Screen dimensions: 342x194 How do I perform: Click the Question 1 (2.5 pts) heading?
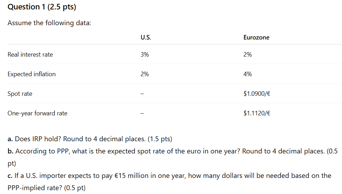click(x=42, y=7)
